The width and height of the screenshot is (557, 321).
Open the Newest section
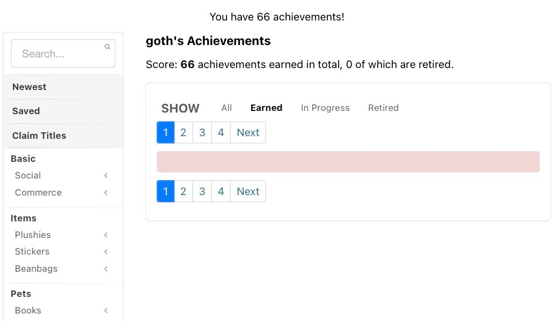point(30,87)
